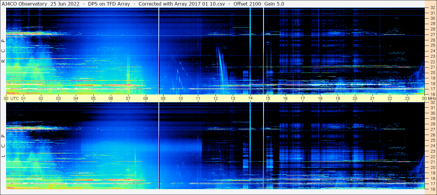
Task: Select the 09 hour tick on UTC axis
Action: [x=163, y=98]
